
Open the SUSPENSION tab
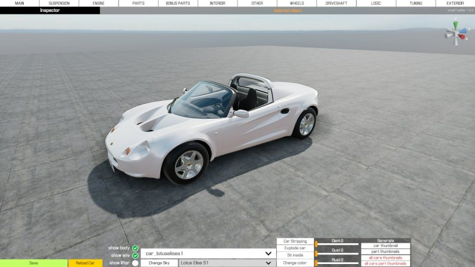tap(59, 4)
